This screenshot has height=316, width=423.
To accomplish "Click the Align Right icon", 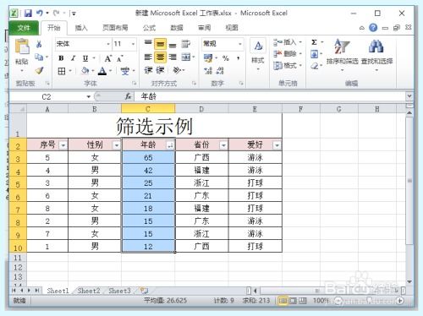I will [173, 57].
